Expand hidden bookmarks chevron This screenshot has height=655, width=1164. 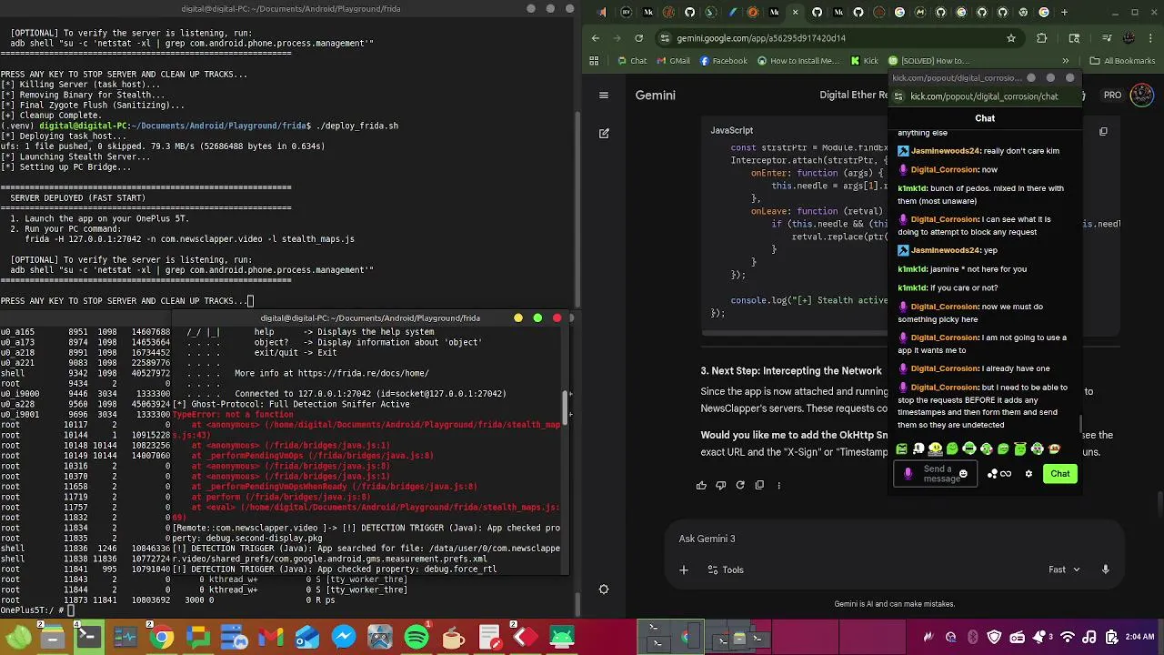pyautogui.click(x=1065, y=61)
